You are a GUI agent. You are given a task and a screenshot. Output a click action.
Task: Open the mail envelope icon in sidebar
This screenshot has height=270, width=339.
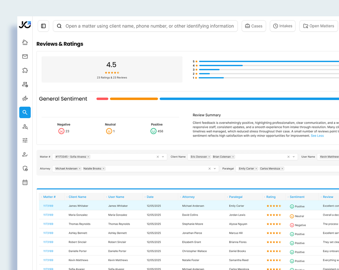click(x=25, y=56)
